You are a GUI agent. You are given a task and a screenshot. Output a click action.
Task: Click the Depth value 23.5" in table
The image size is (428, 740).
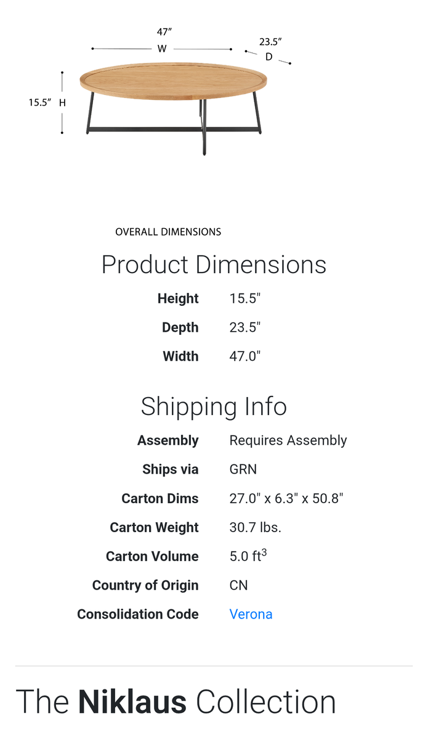click(x=245, y=327)
